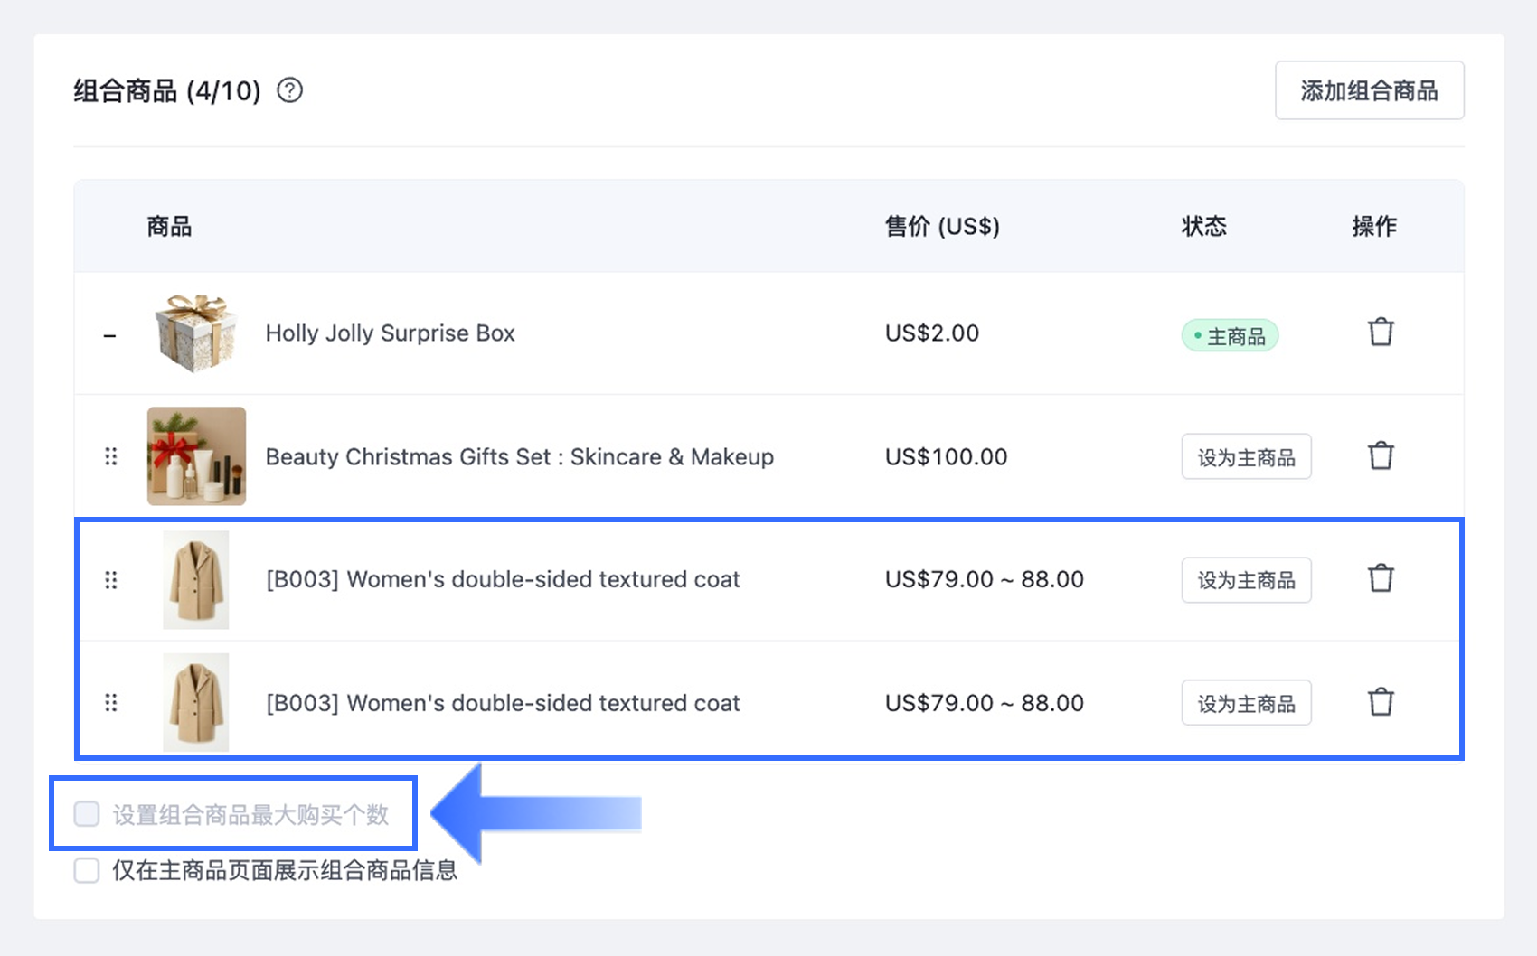Click drag handle of Beauty Christmas Gifts Set
The width and height of the screenshot is (1537, 956).
111,456
